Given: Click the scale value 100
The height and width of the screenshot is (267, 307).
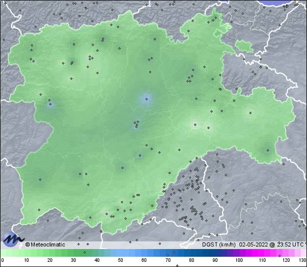Looking at the screenshot, I should 239,260.
